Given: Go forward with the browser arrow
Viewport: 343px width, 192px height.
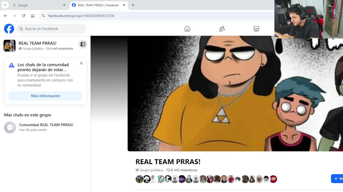Looking at the screenshot, I should (14, 16).
